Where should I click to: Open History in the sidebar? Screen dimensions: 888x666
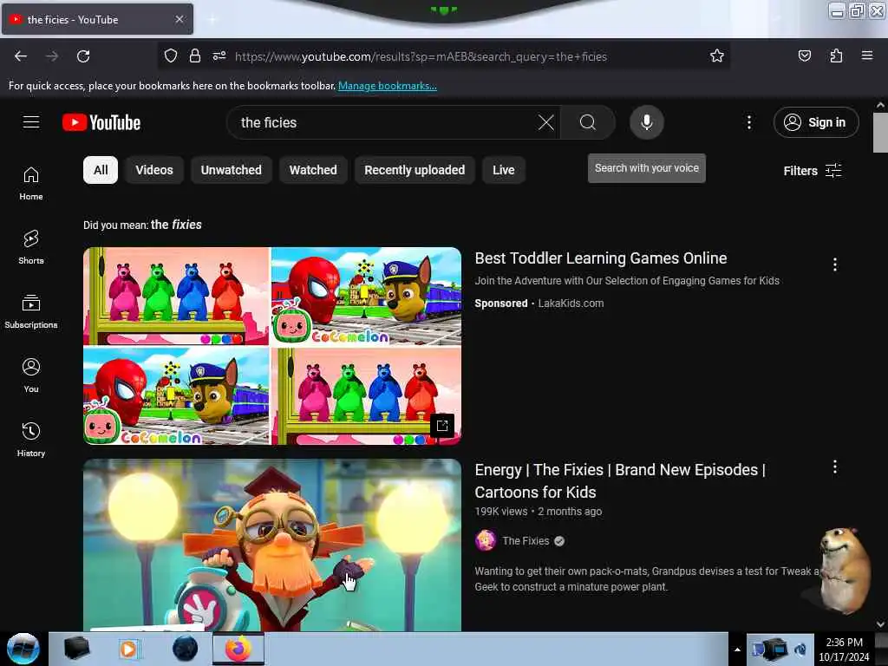click(x=31, y=439)
